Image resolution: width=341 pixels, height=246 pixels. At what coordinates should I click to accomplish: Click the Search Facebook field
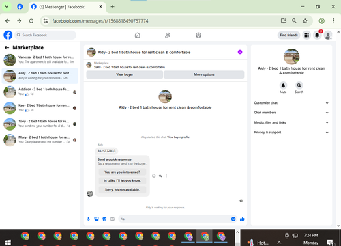coord(46,35)
